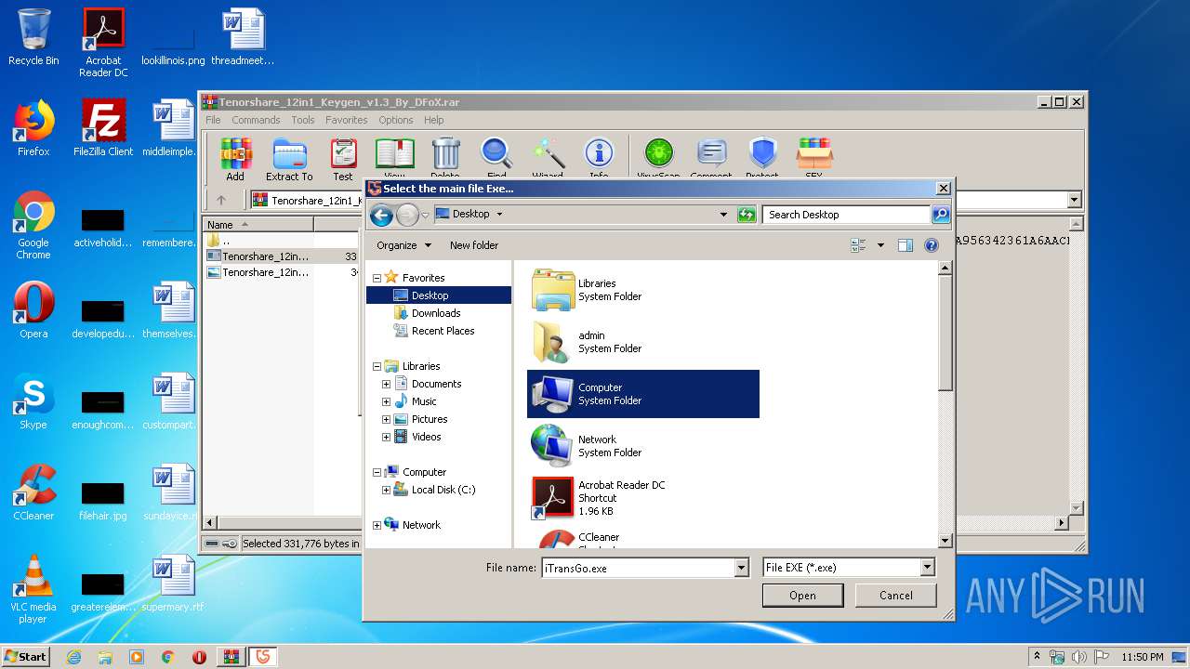Select Network System Folder item

pyautogui.click(x=643, y=446)
